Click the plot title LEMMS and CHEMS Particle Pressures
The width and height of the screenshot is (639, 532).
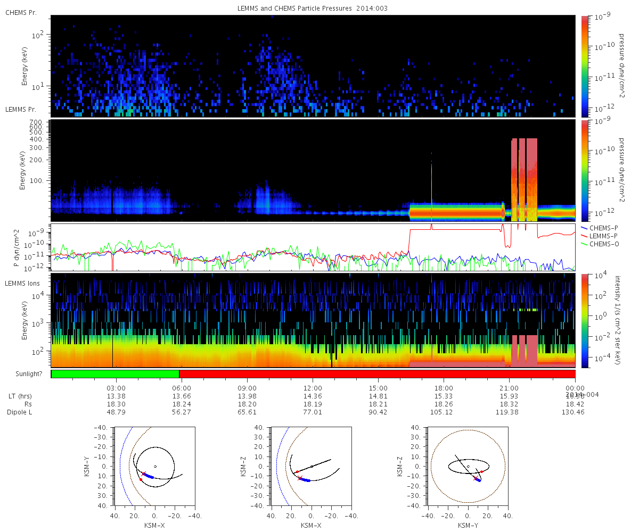(x=313, y=9)
